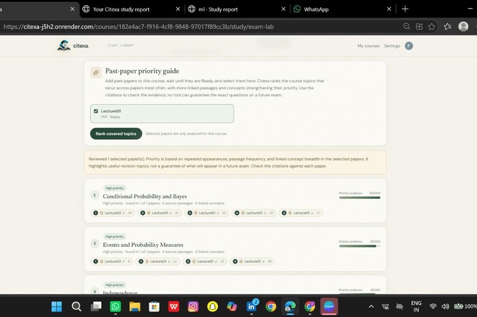Open Canva from the taskbar

tap(329, 307)
